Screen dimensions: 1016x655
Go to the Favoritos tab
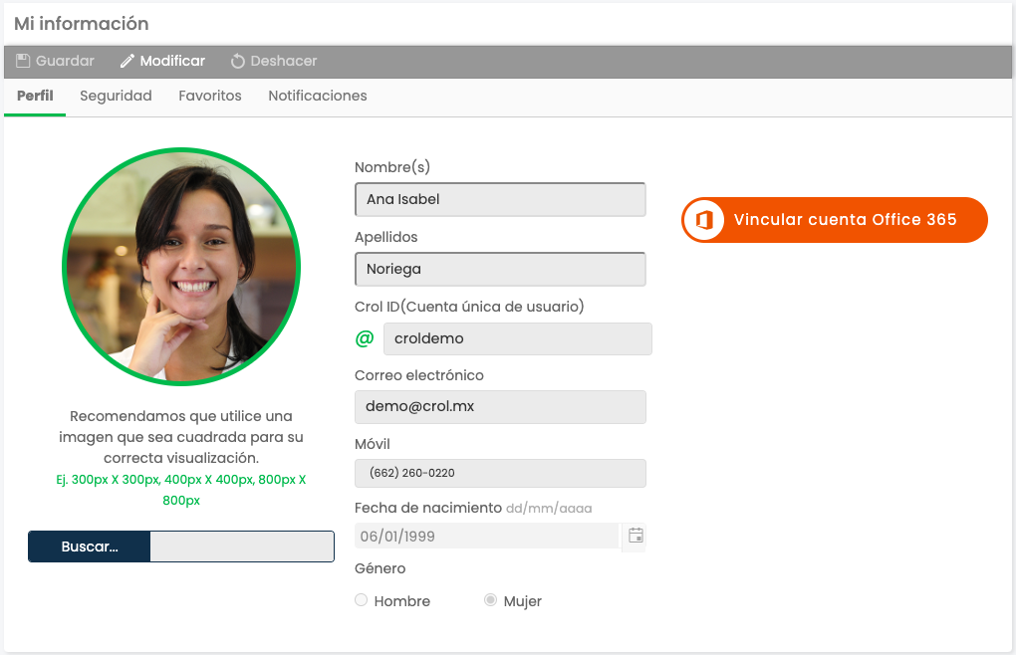pyautogui.click(x=210, y=96)
